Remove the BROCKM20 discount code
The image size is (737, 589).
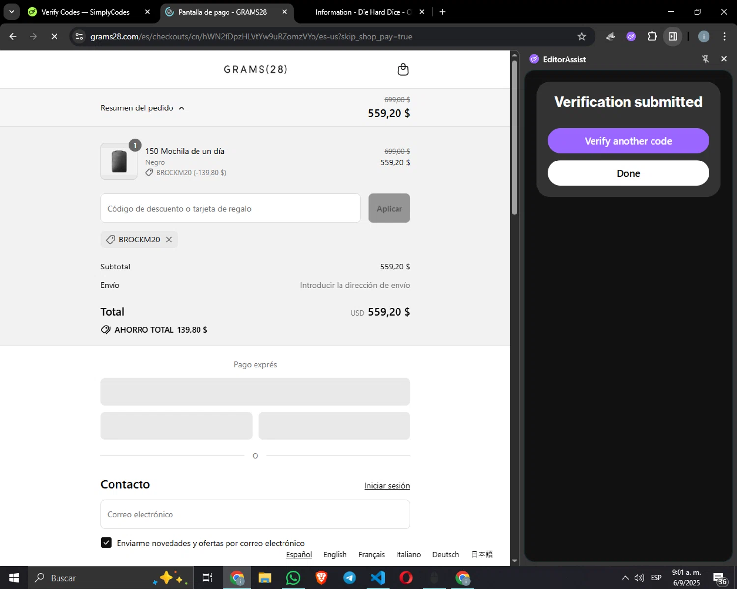coord(169,240)
